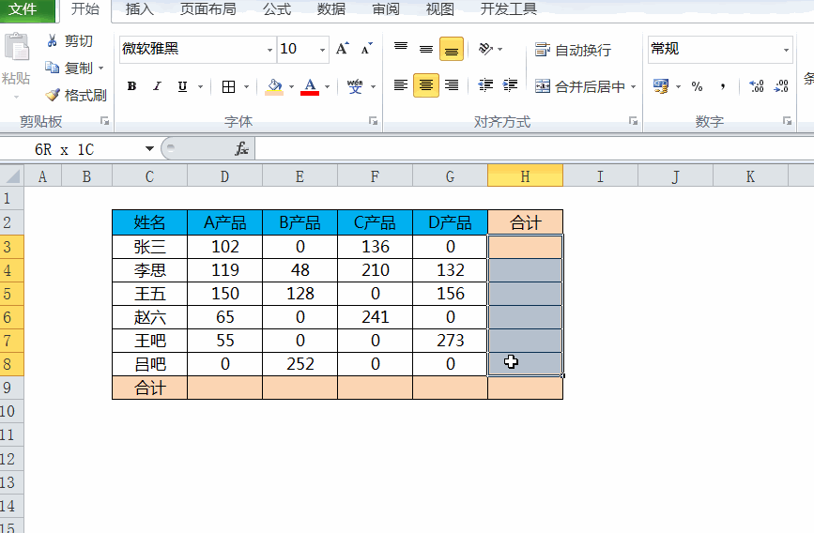
Task: Expand copy options arrow
Action: click(x=100, y=68)
